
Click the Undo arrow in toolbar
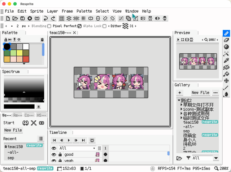(x=46, y=18)
